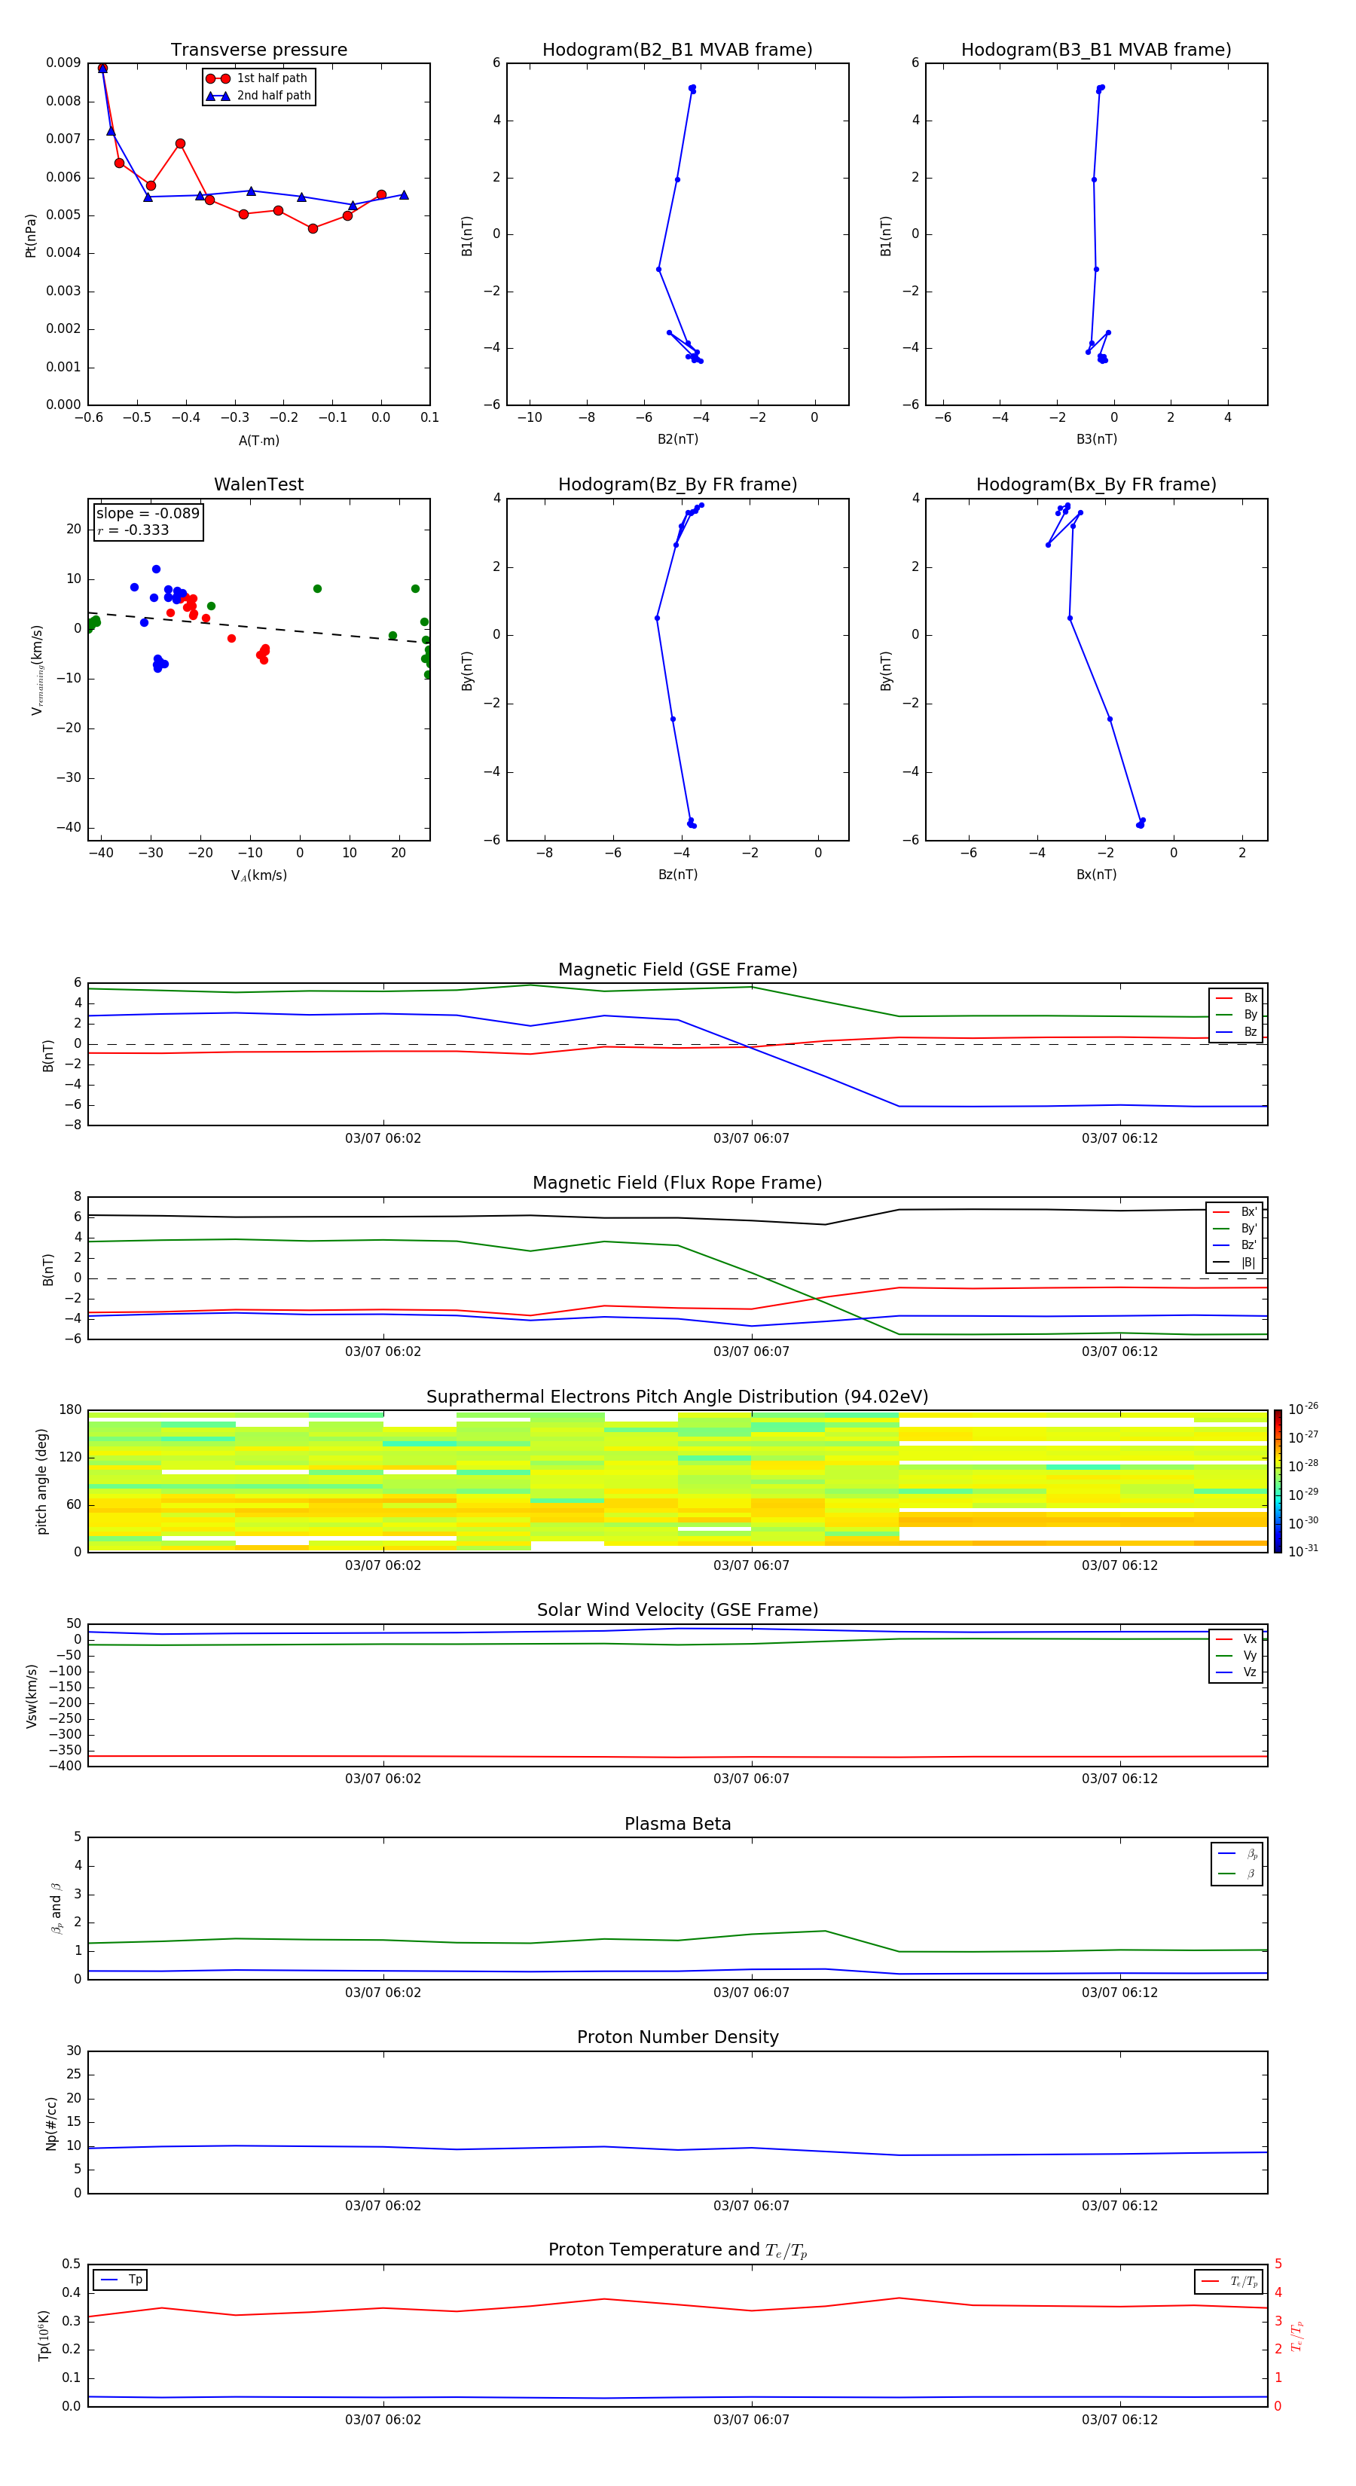Click the Suprathermal Electrons Pitch Angle title
Image resolution: width=1356 pixels, height=2486 pixels.
(677, 1397)
